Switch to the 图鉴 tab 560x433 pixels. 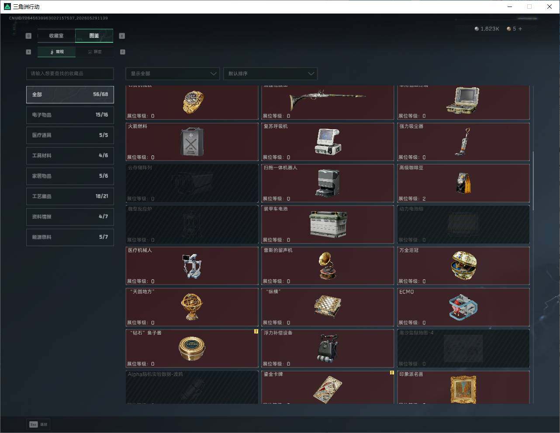[94, 36]
